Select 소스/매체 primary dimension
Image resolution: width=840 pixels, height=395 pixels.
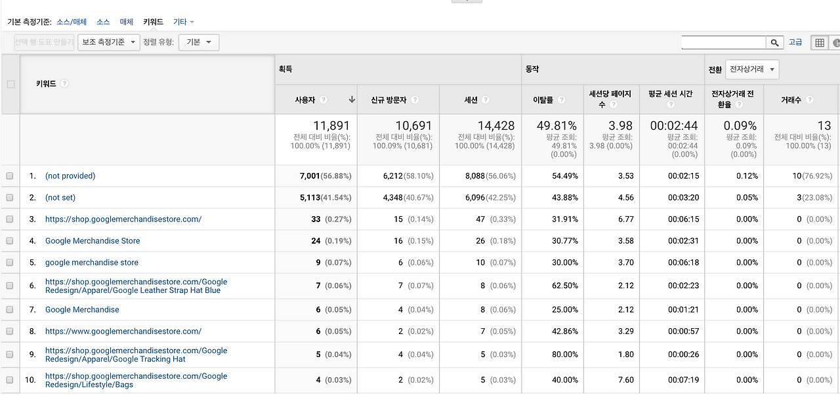tap(72, 22)
